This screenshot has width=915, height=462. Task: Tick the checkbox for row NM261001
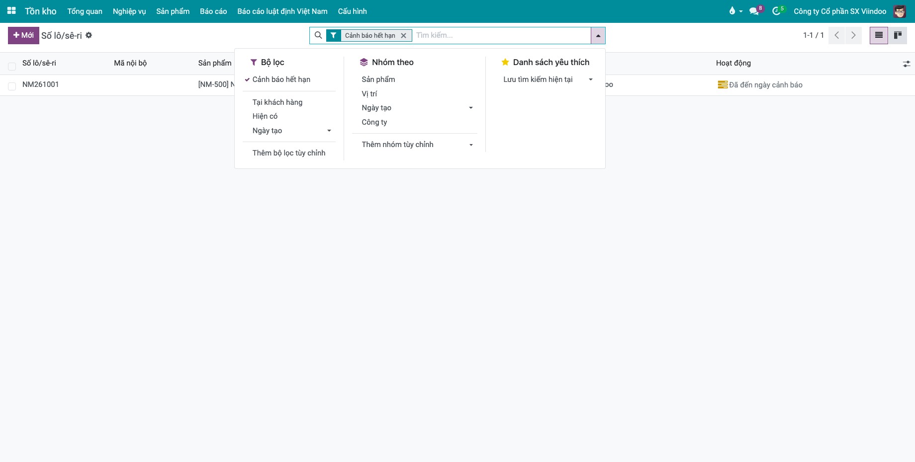coord(12,86)
